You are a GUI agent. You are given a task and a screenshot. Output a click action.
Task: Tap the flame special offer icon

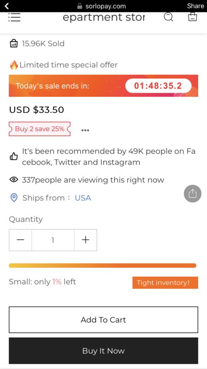click(14, 65)
